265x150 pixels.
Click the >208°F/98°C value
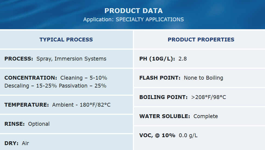click(208, 97)
